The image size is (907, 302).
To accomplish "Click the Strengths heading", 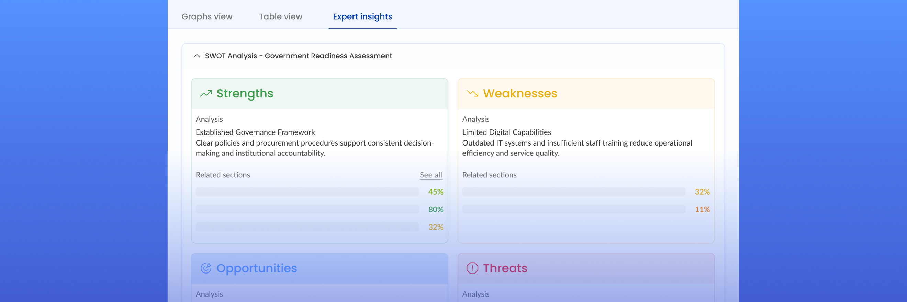I will click(x=245, y=94).
